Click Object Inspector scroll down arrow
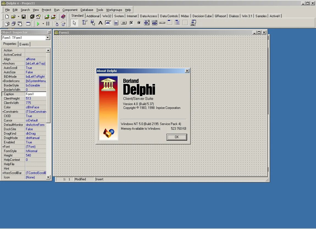 coord(48,177)
